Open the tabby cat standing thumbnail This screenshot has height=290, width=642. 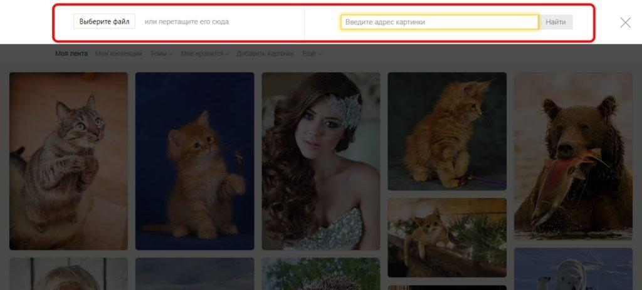(x=69, y=161)
